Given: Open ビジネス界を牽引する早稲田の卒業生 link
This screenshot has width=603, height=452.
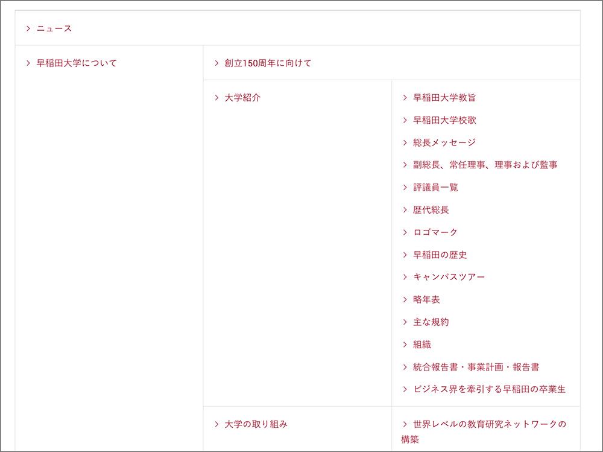Looking at the screenshot, I should pos(490,389).
